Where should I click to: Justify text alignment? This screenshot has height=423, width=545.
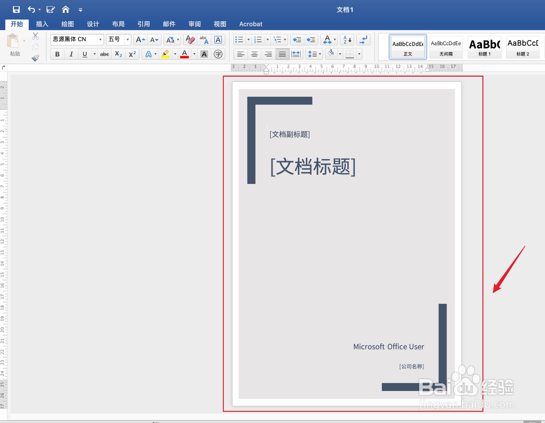click(282, 54)
